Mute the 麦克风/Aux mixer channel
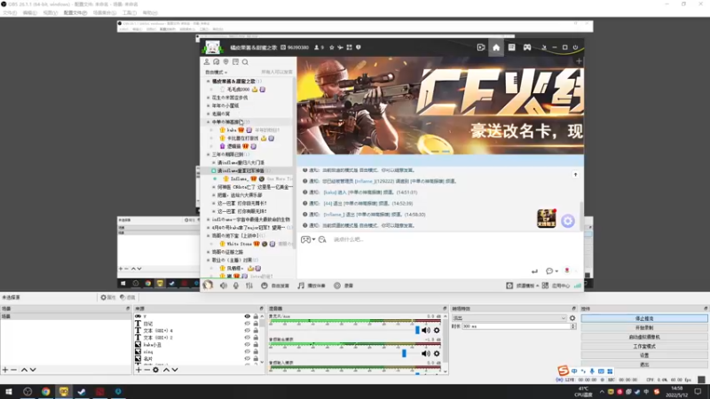The image size is (710, 399). [x=426, y=330]
